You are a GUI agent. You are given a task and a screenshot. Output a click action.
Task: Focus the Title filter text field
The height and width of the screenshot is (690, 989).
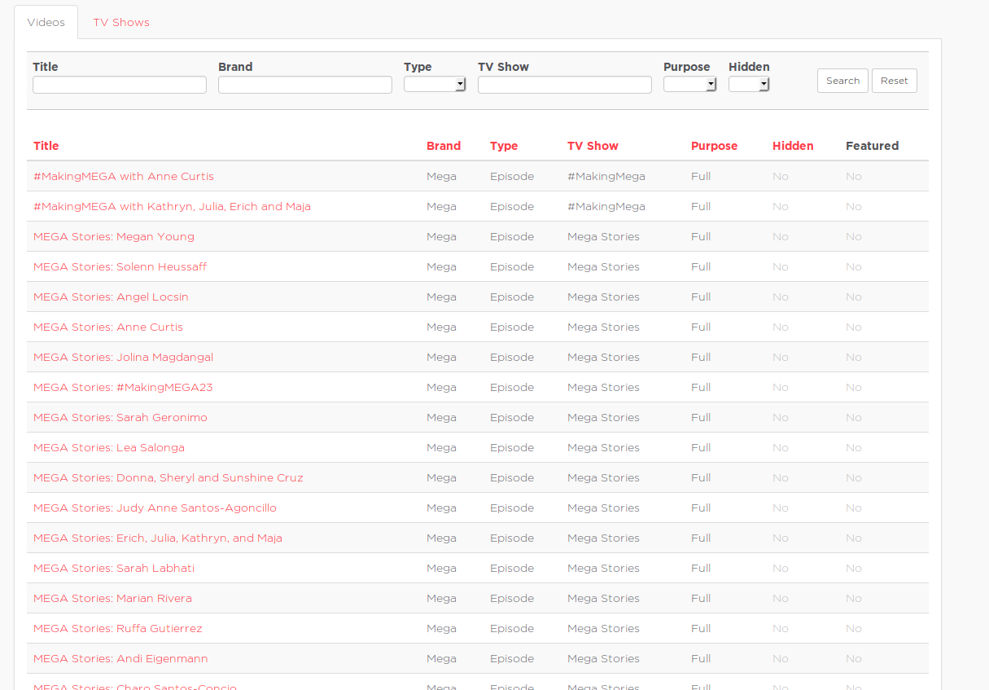coord(120,85)
